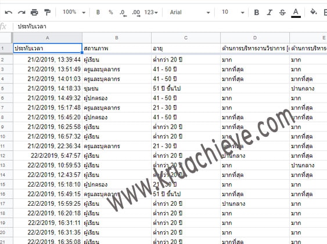Open the Arial font dropdown

click(x=190, y=13)
